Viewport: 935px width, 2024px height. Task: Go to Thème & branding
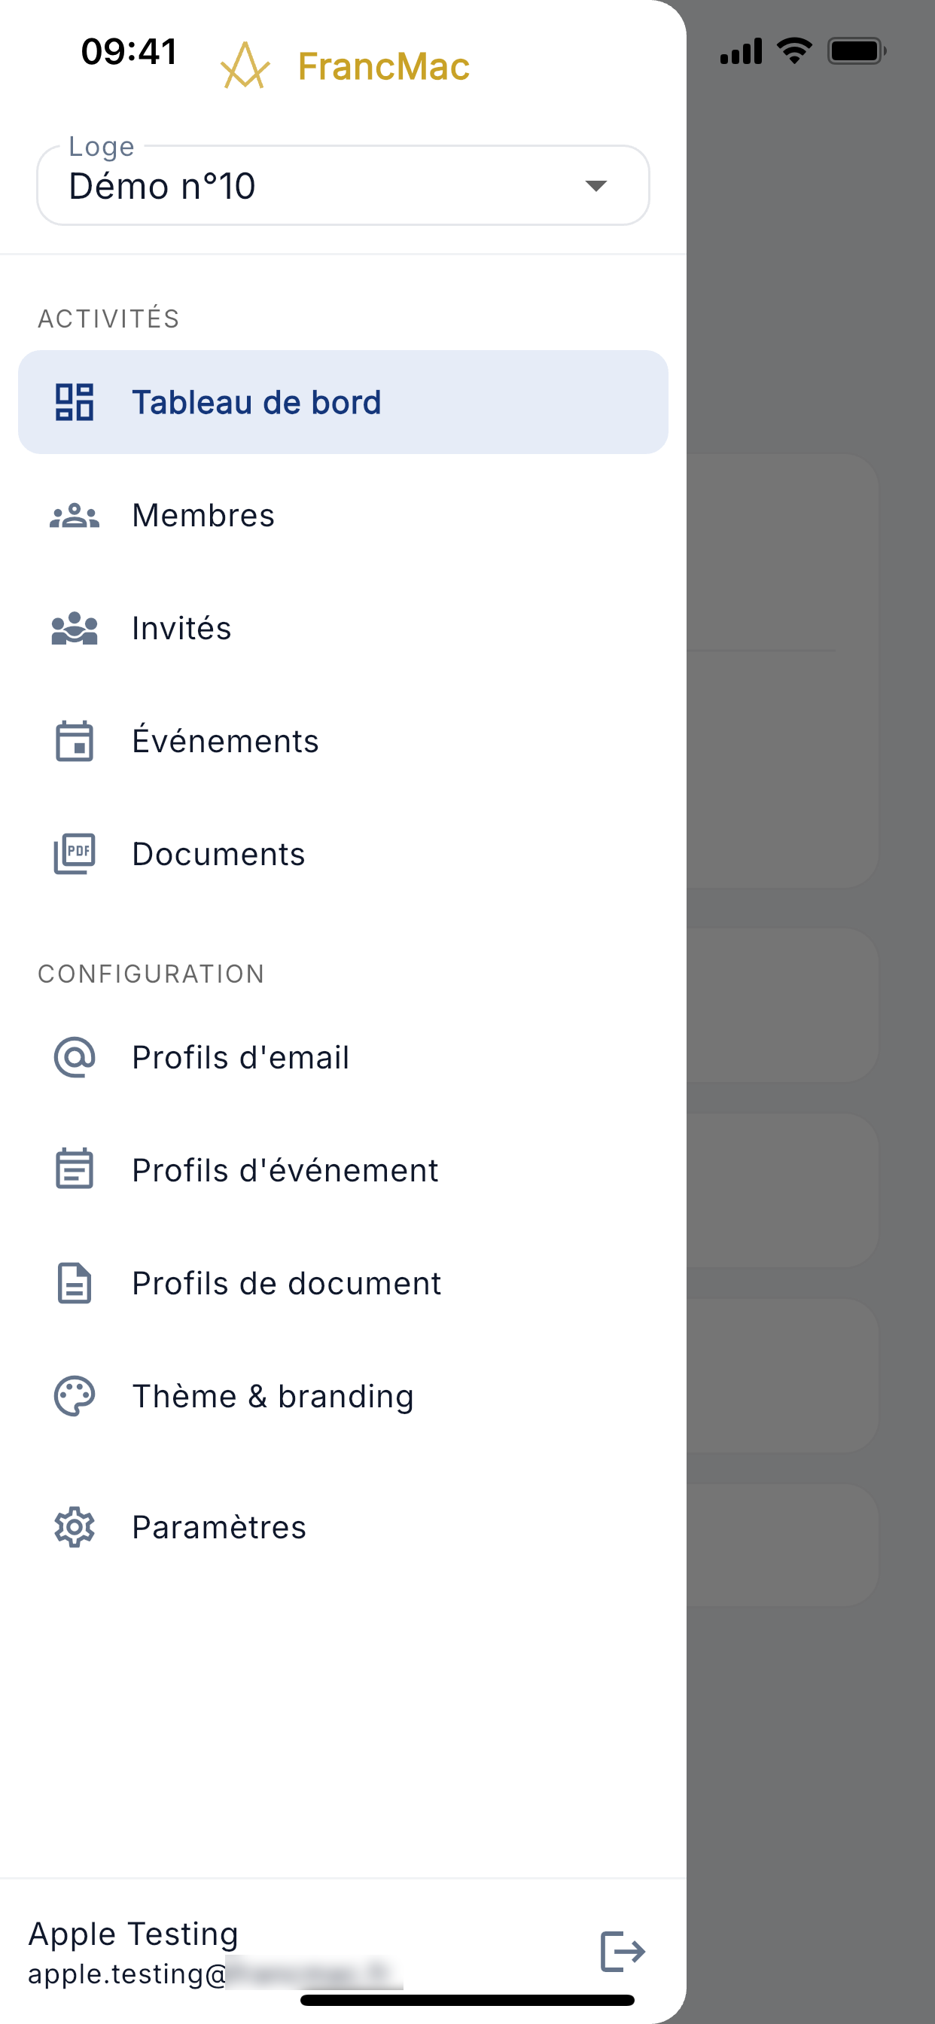(343, 1396)
